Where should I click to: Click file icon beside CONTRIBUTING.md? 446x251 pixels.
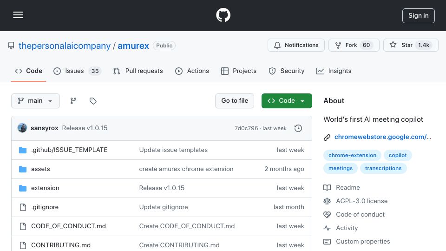(x=23, y=245)
